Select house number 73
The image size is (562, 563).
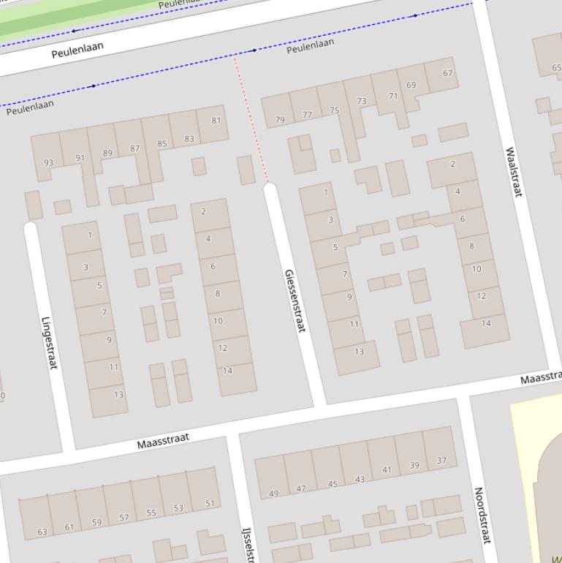[361, 101]
